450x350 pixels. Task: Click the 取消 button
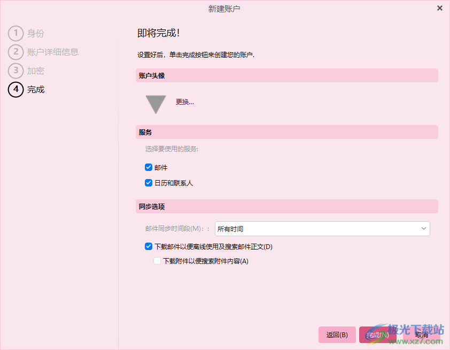[421, 335]
